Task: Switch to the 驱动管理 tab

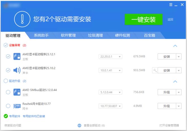Action: [x=13, y=35]
